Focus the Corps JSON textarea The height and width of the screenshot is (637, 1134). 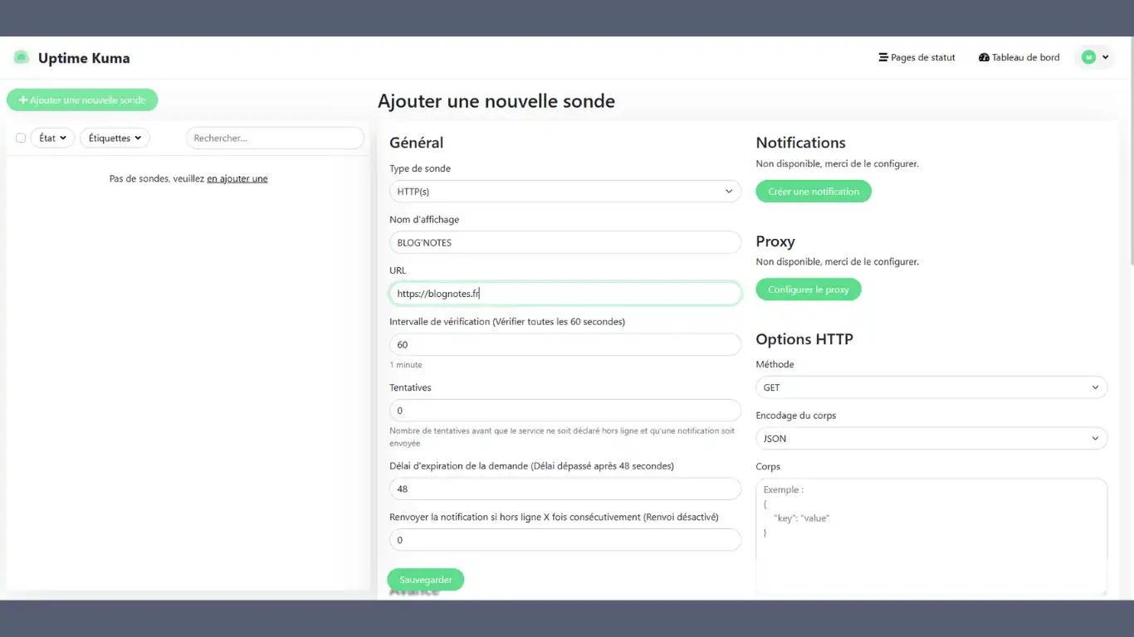931,531
